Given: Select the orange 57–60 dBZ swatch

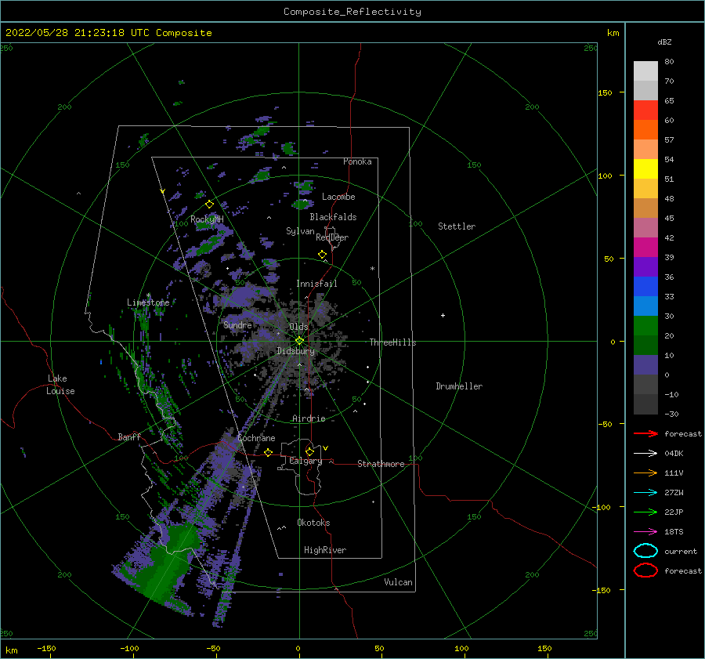Looking at the screenshot, I should pos(645,129).
